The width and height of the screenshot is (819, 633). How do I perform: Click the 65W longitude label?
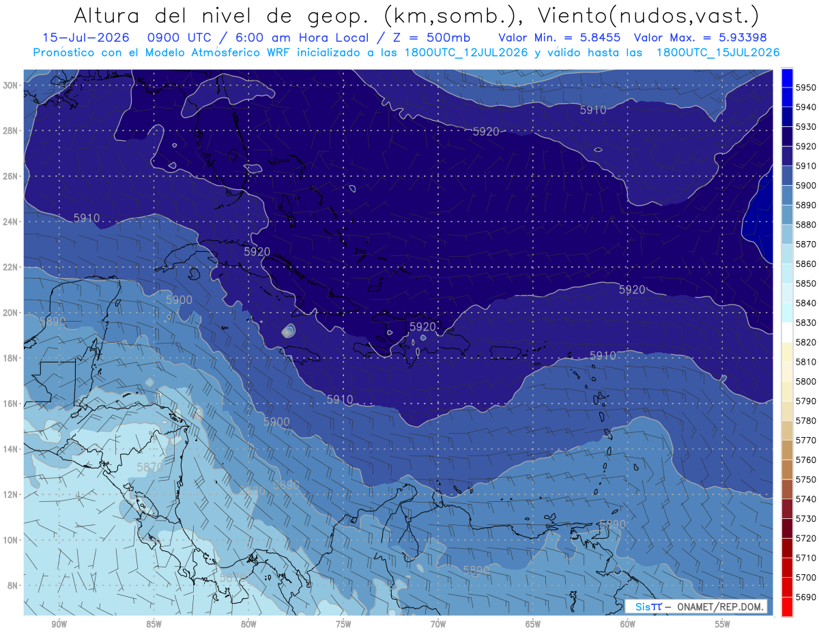tap(533, 624)
